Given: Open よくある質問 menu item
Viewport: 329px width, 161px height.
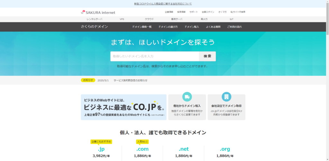Looking at the screenshot, I should [213, 27].
